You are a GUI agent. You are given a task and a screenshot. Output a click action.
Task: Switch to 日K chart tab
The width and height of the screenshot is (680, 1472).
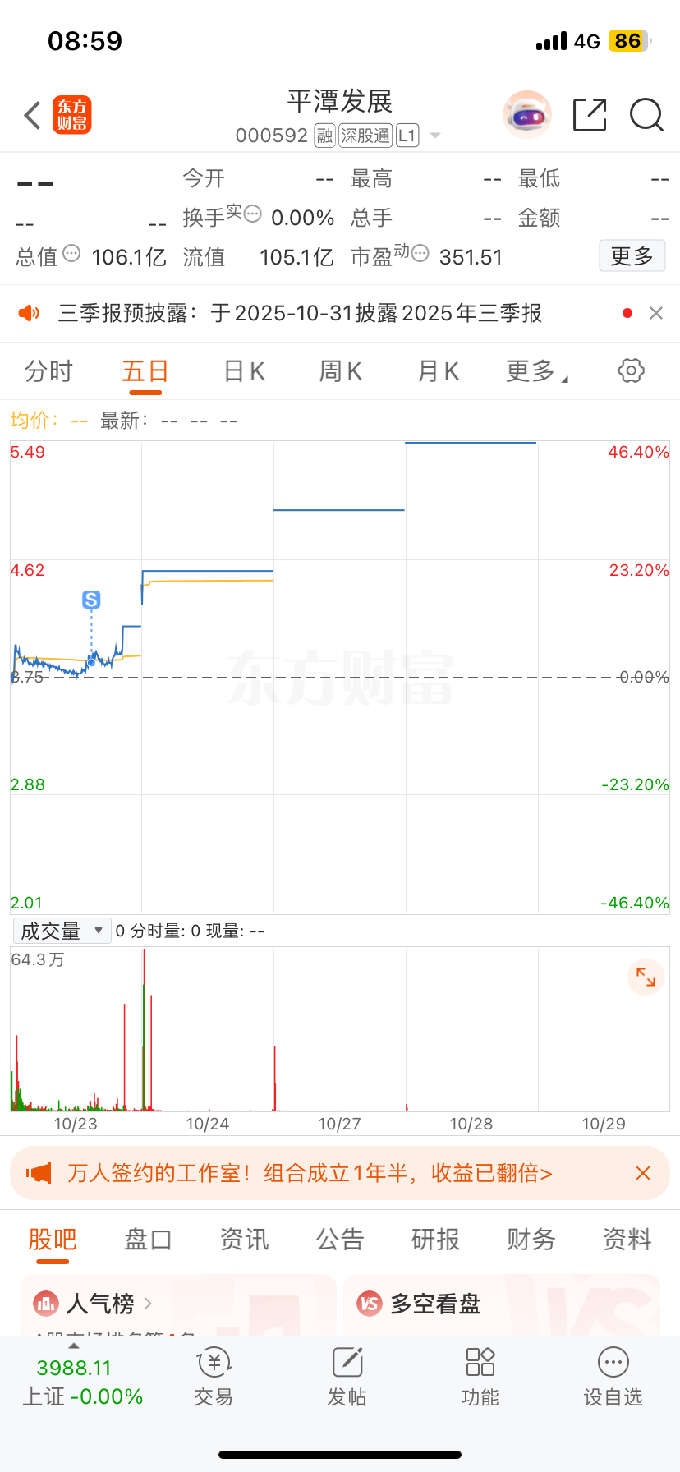coord(244,371)
